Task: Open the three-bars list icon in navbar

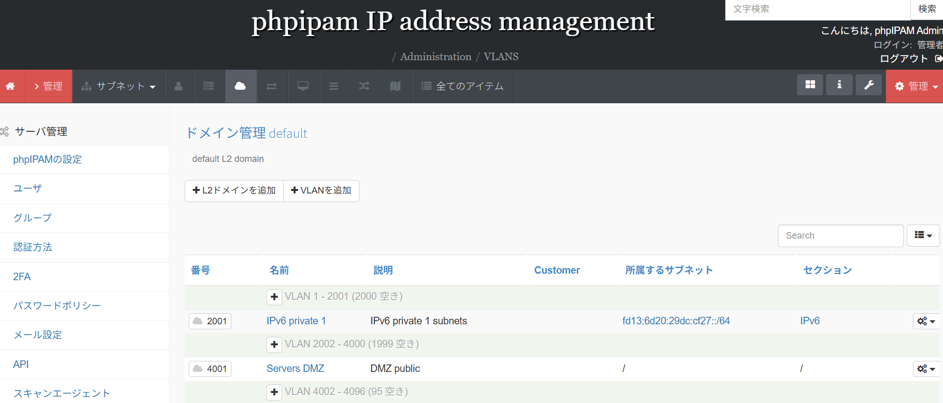Action: [x=334, y=86]
